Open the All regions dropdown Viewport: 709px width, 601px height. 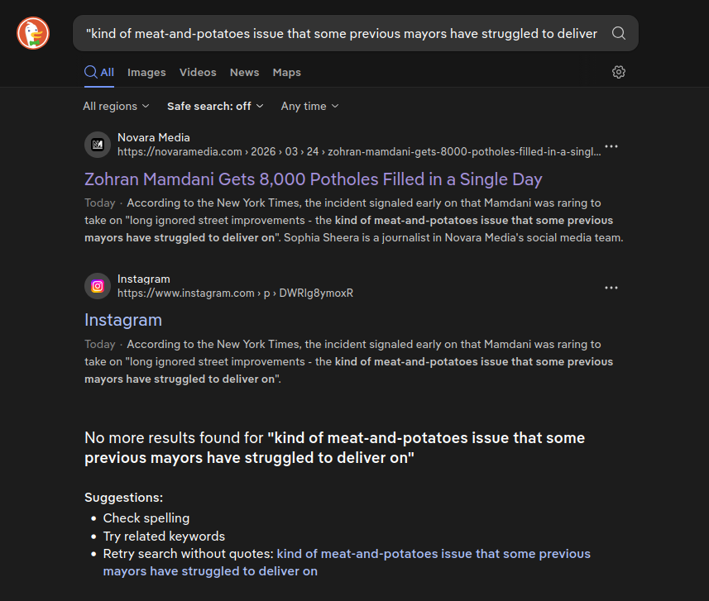point(115,106)
